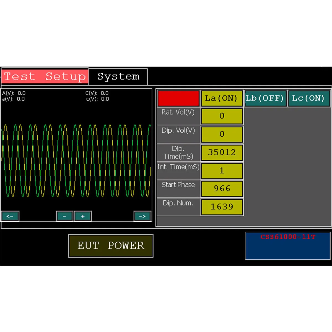Click the Rat. Vol(V) label cell
This screenshot has height=332, width=332.
pyautogui.click(x=178, y=116)
